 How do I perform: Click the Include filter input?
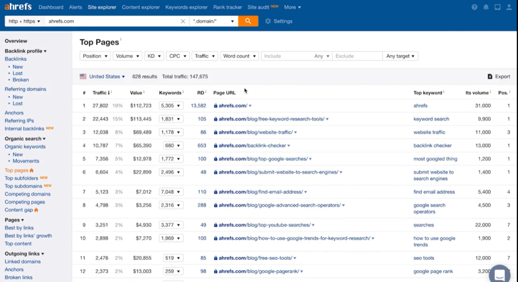[287, 56]
